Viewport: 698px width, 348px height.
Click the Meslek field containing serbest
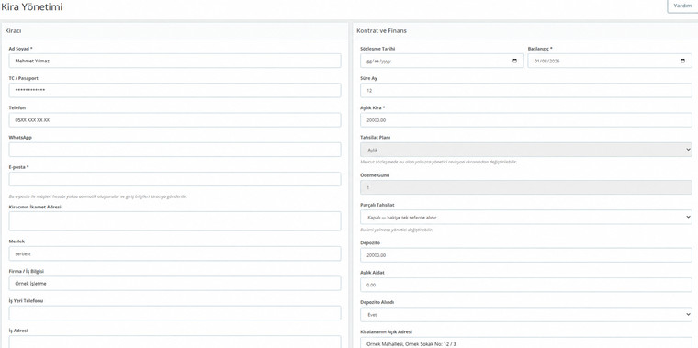[174, 253]
